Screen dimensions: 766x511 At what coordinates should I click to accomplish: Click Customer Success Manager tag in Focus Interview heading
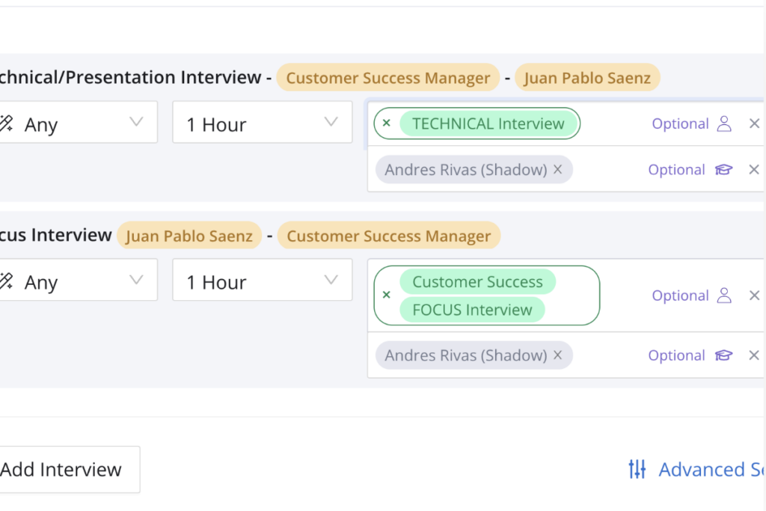coord(389,236)
